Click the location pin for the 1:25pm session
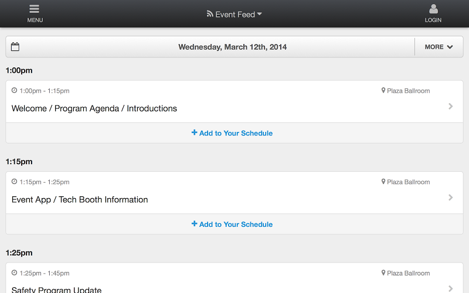 [x=383, y=272]
